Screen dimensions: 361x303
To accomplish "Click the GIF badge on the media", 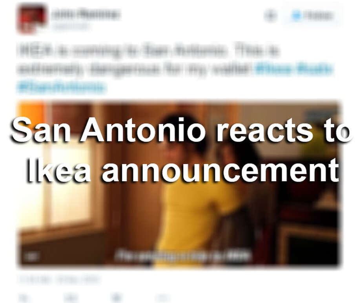I will point(32,256).
